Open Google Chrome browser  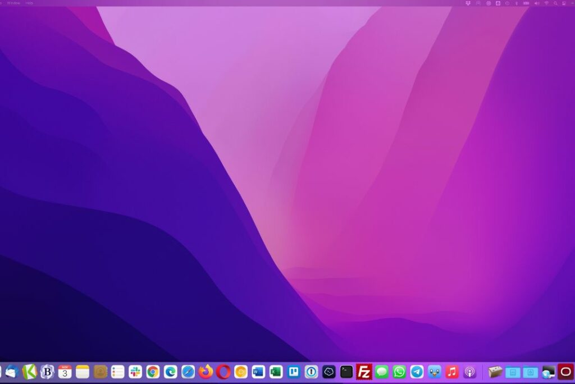pos(153,372)
